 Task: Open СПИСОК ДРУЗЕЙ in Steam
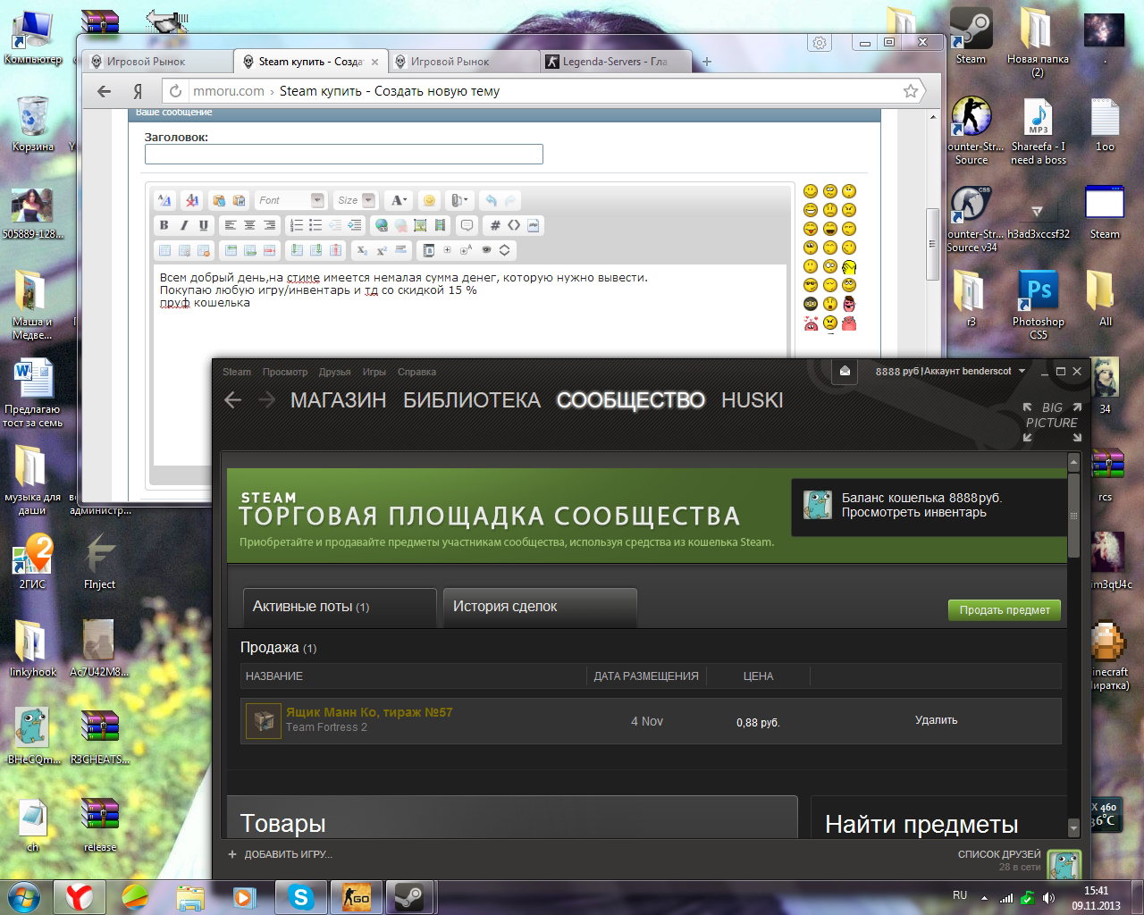click(x=999, y=854)
